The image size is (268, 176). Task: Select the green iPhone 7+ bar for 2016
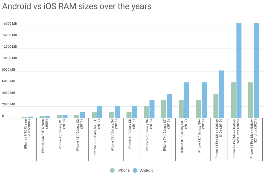[164, 109]
